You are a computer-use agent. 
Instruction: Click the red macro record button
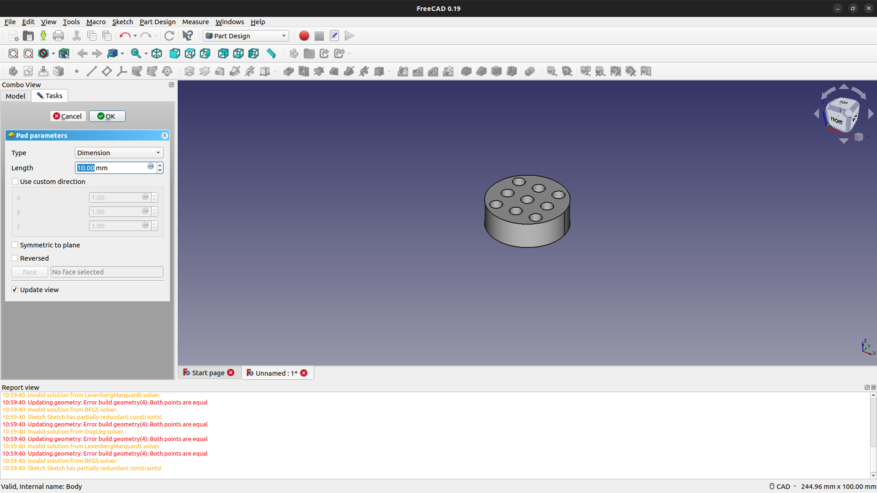[304, 36]
